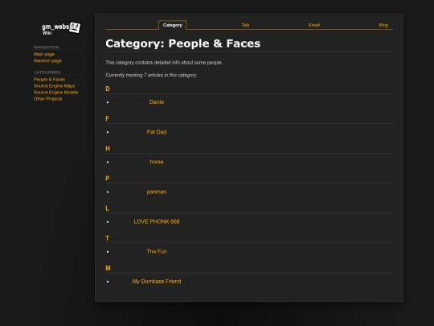This screenshot has width=434, height=326.
Task: Switch to the Category tab
Action: [x=173, y=25]
